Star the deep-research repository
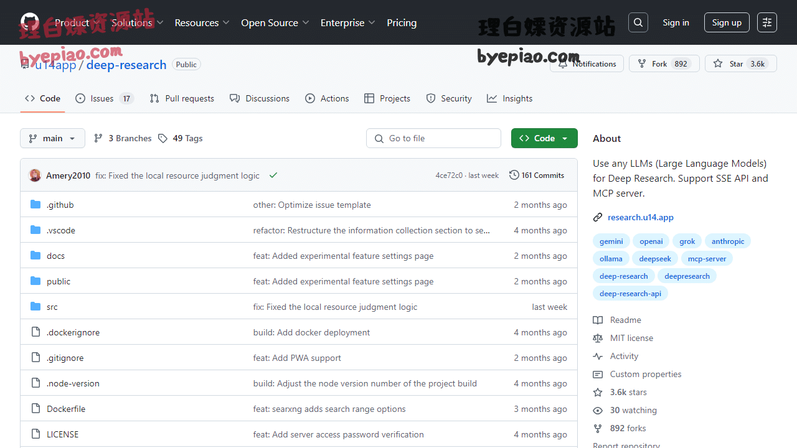Screen dimensions: 797x448 pos(741,63)
